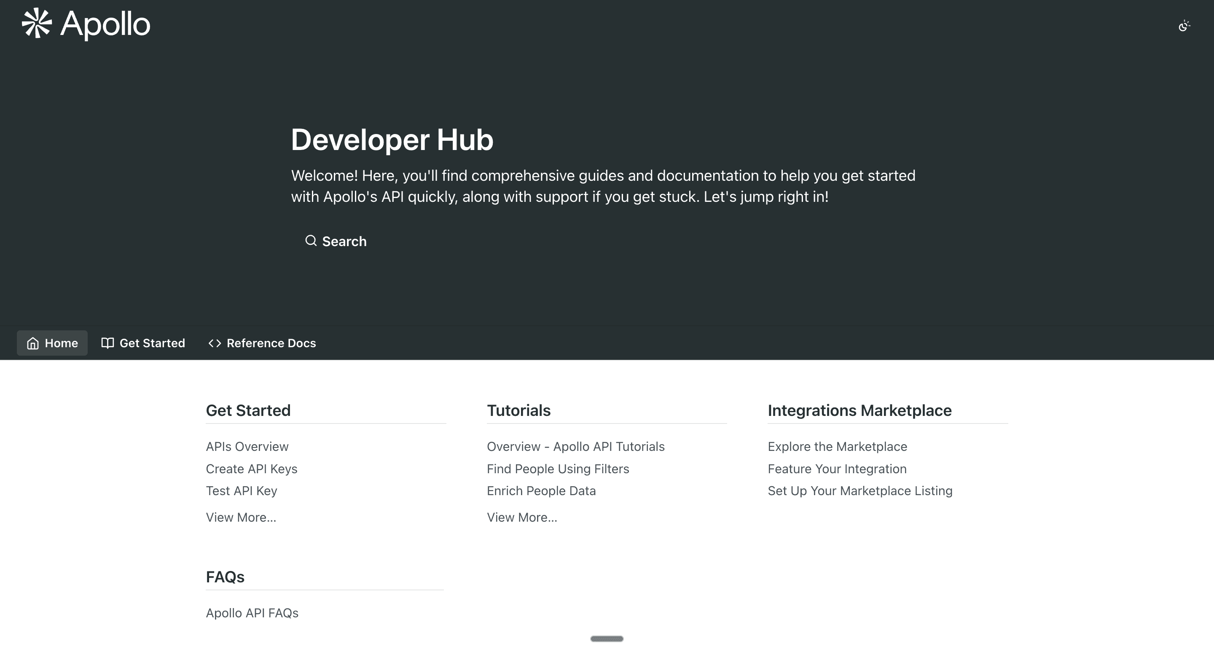Click the code brackets Reference Docs icon
This screenshot has width=1214, height=654.
215,343
